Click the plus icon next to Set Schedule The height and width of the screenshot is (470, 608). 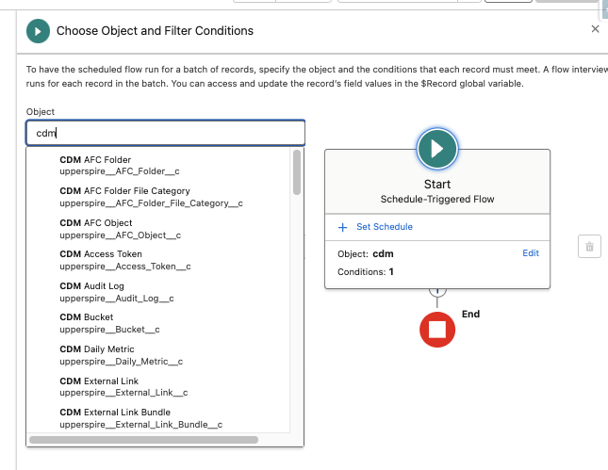click(342, 227)
